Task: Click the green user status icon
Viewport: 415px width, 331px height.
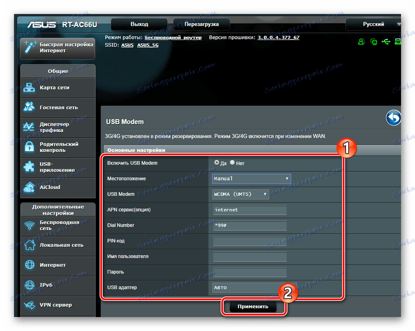Action: 361,41
